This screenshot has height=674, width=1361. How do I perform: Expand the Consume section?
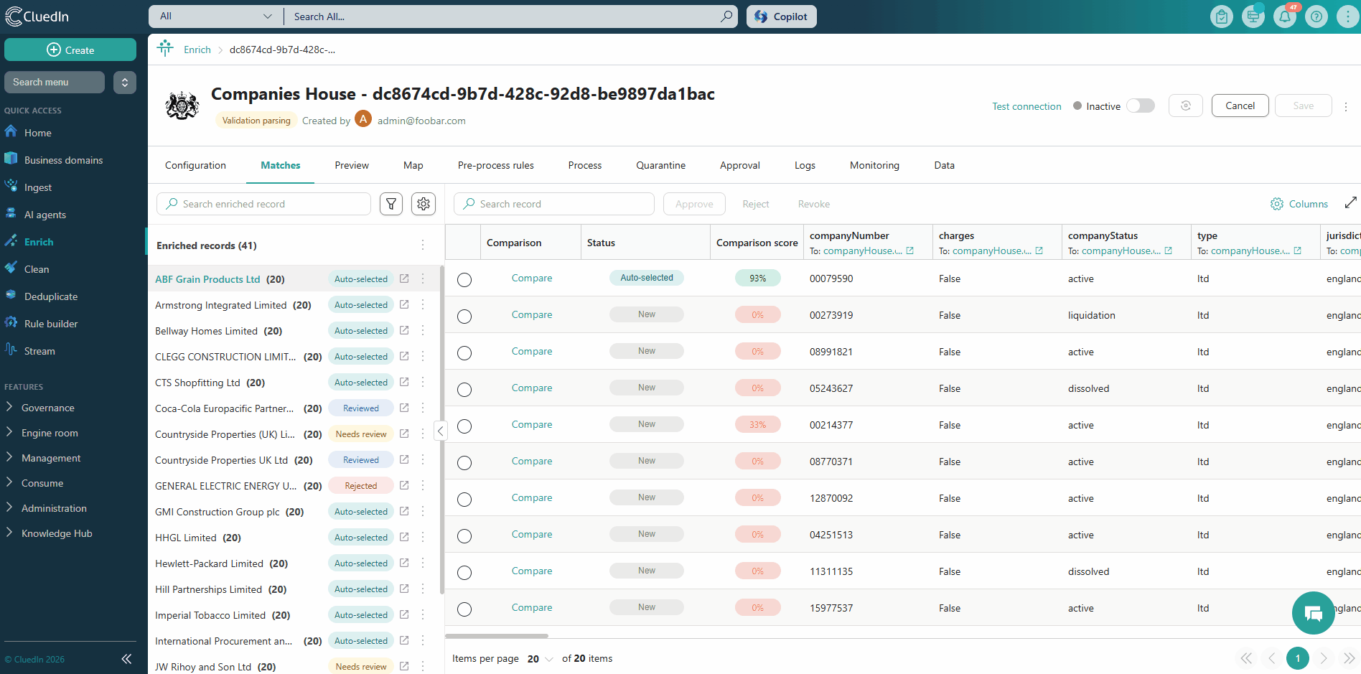point(42,483)
